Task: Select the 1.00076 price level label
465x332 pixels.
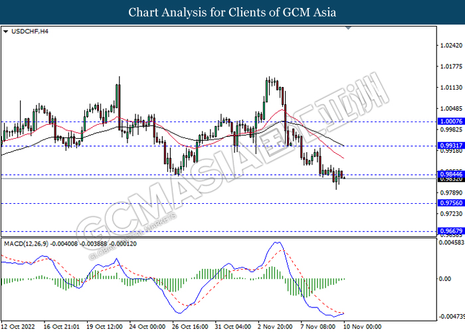Action: [451, 122]
